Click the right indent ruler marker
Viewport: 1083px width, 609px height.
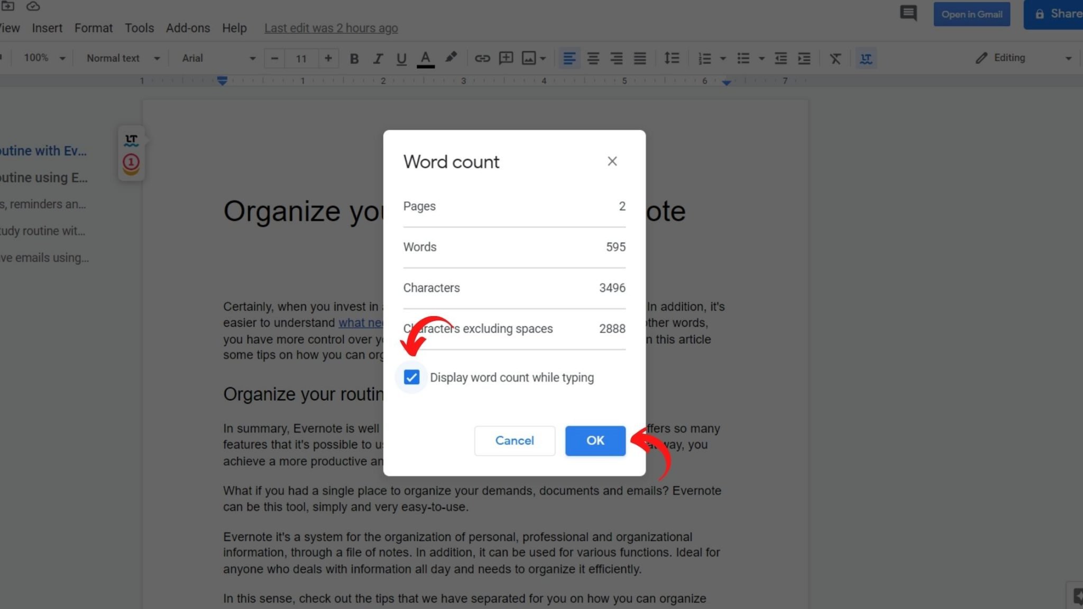click(727, 82)
